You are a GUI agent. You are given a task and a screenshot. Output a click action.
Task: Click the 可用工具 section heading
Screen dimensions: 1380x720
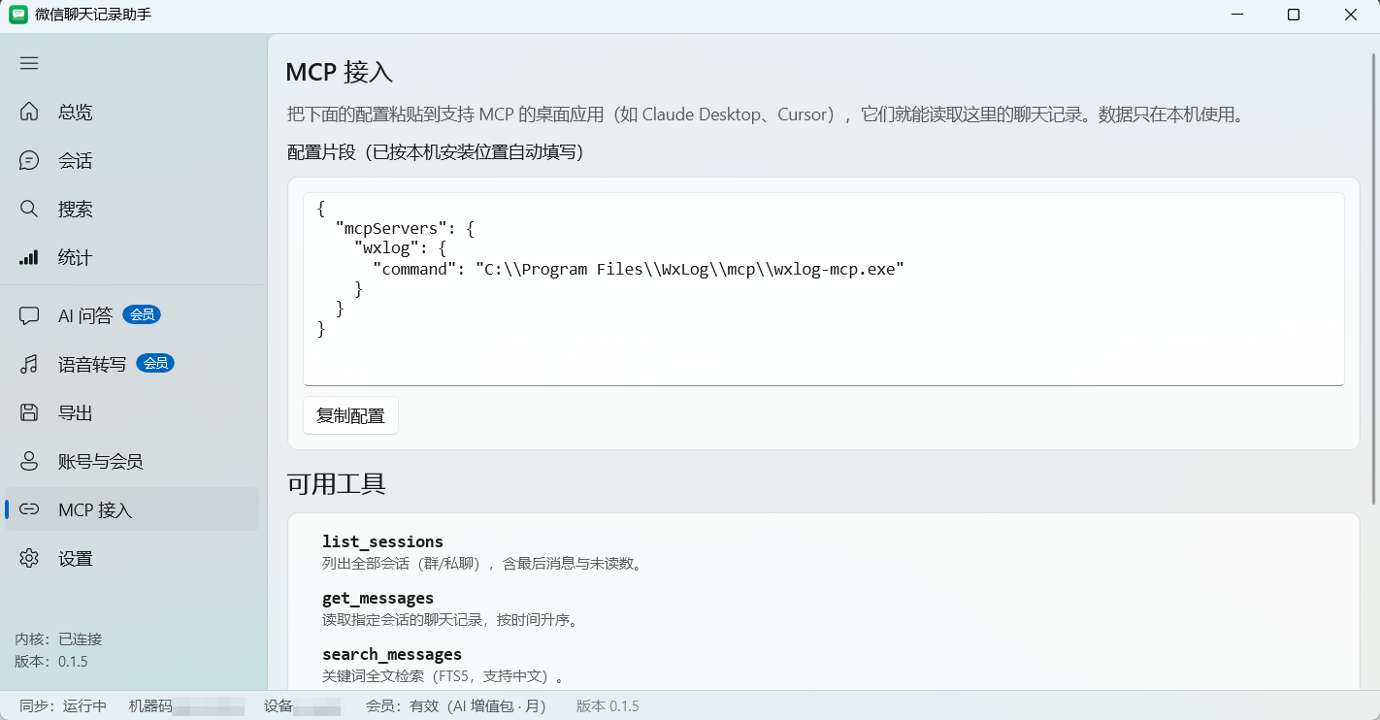[x=336, y=483]
